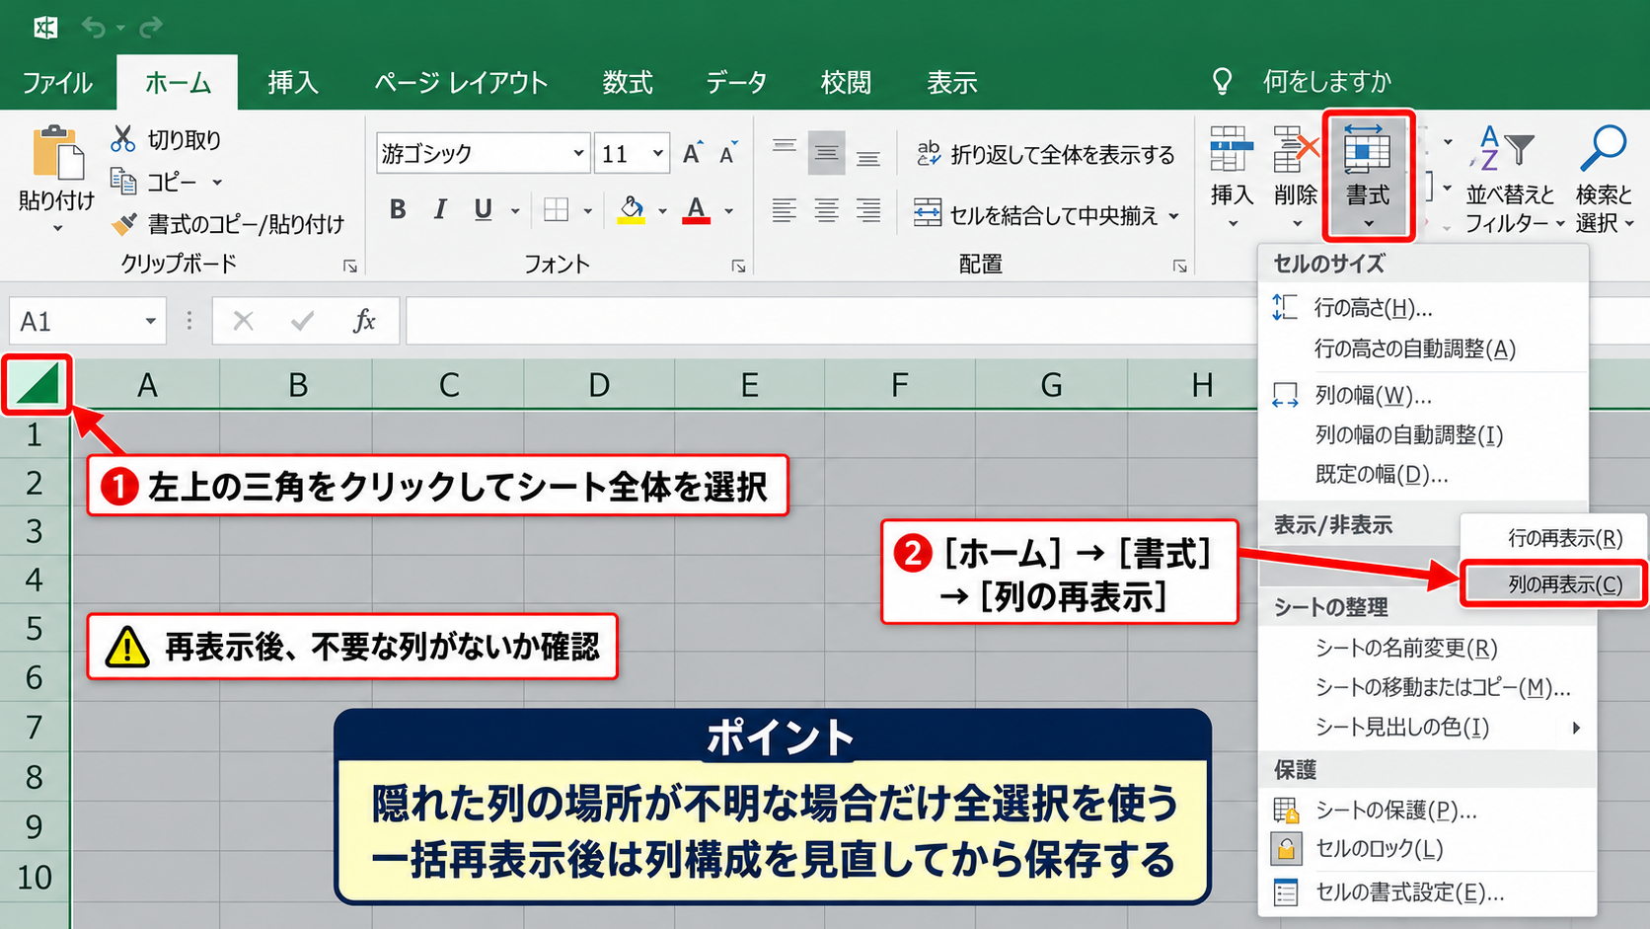Open the font size dropdown showing 11
1650x929 pixels.
(657, 154)
